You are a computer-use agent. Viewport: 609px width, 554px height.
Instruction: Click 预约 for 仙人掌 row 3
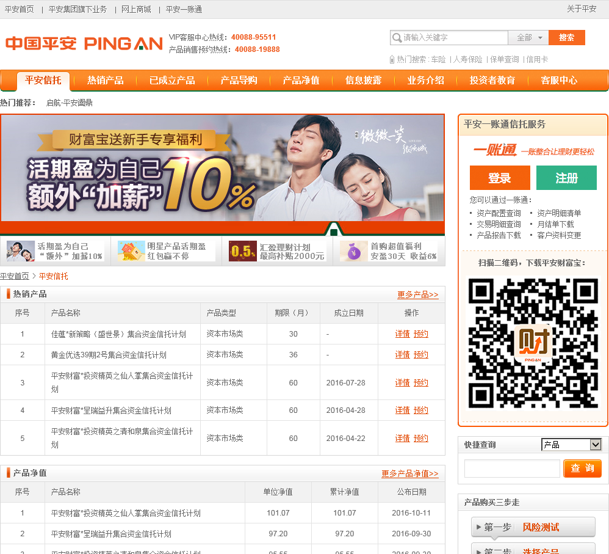tap(420, 382)
